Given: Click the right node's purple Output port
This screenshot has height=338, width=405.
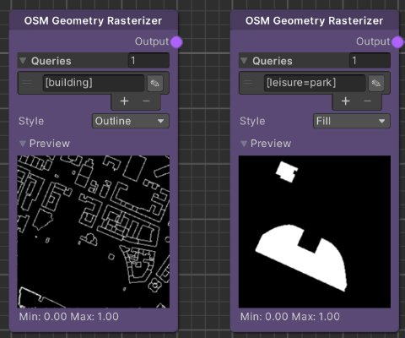Looking at the screenshot, I should 397,42.
